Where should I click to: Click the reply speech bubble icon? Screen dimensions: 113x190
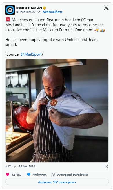(29, 175)
